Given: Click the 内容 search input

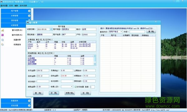Looking at the screenshot, I should (x=137, y=32).
